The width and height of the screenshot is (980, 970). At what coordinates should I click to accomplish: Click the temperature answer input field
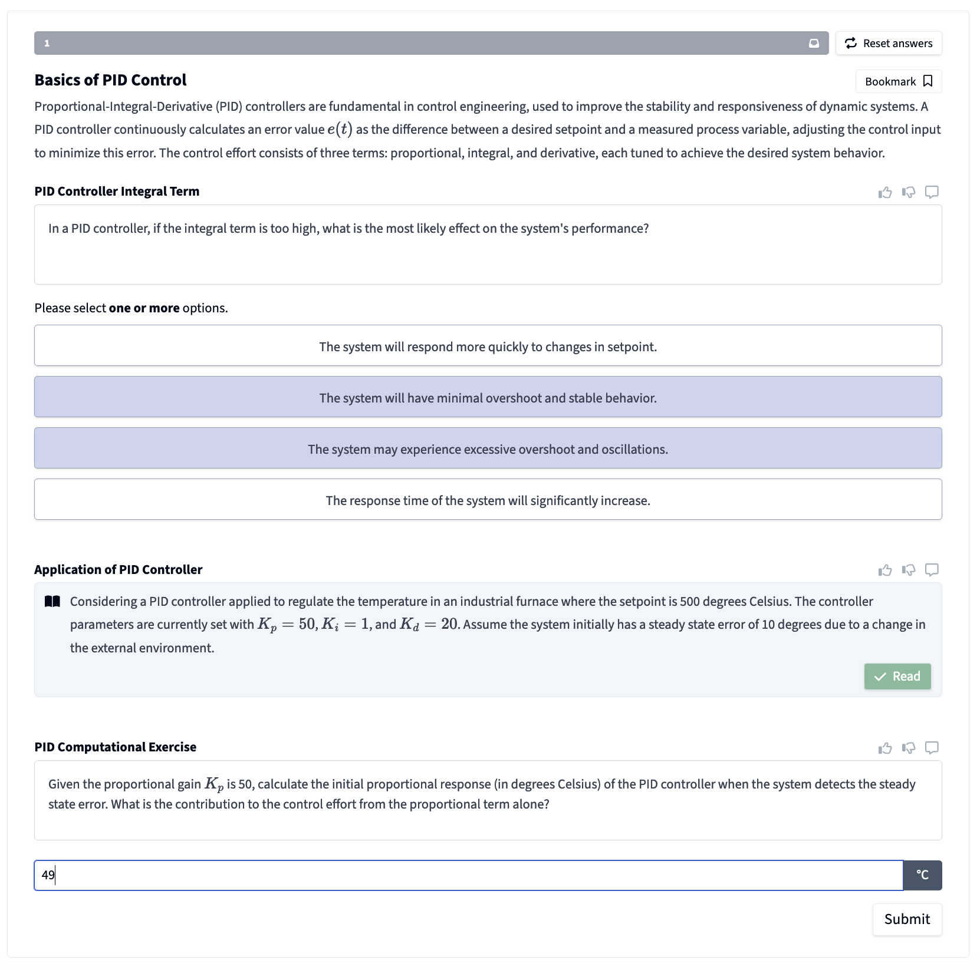[468, 875]
